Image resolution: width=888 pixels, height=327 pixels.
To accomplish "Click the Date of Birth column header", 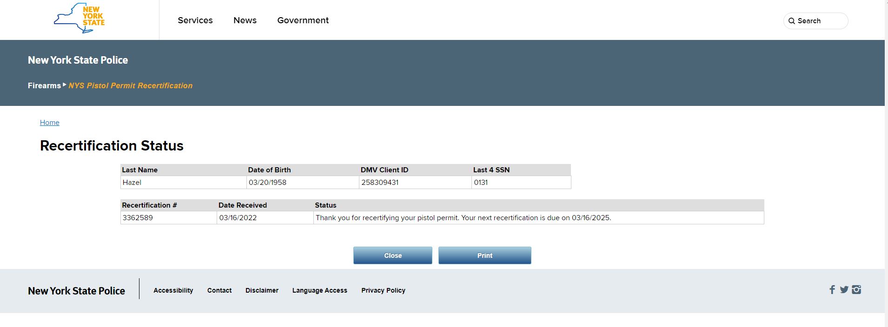I will (x=270, y=170).
